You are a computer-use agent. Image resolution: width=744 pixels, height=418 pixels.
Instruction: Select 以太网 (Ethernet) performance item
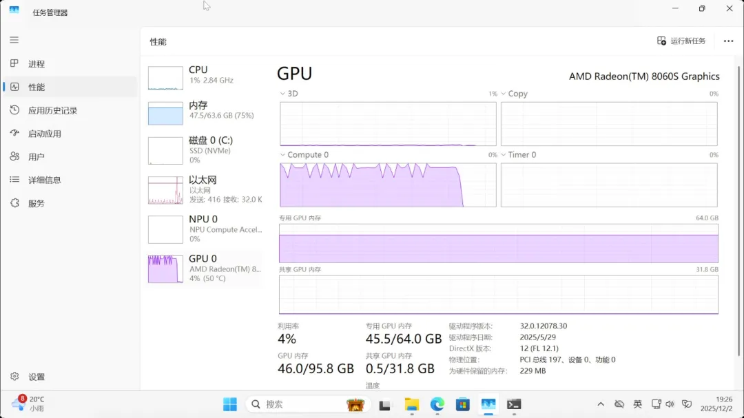tap(205, 189)
